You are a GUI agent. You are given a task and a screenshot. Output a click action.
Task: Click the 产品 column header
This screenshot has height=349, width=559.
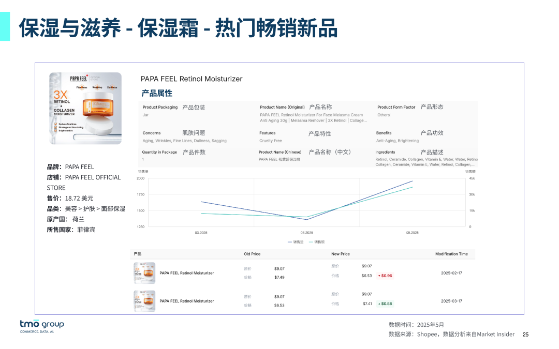click(138, 254)
